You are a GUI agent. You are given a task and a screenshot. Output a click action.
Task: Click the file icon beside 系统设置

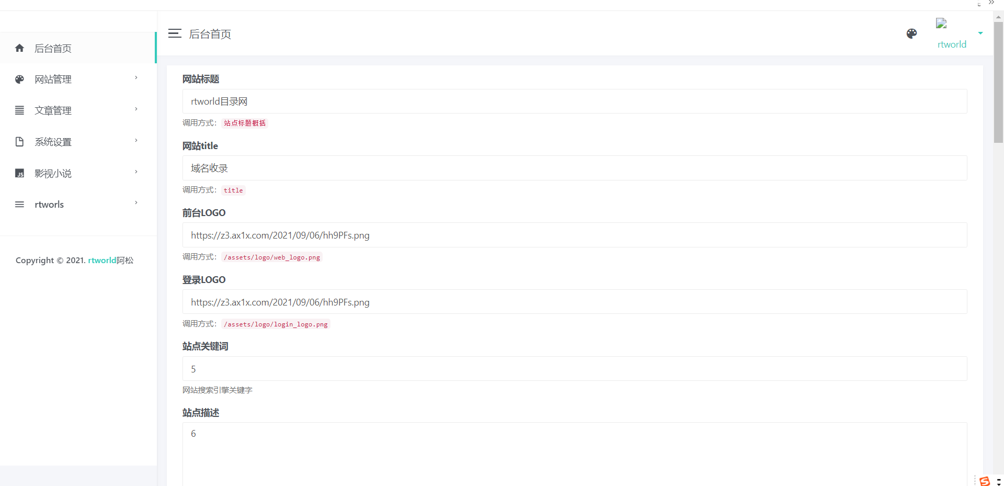[x=19, y=142]
